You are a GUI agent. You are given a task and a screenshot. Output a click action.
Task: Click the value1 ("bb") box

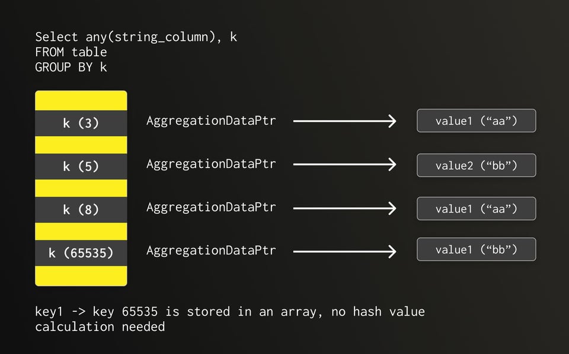pyautogui.click(x=476, y=249)
